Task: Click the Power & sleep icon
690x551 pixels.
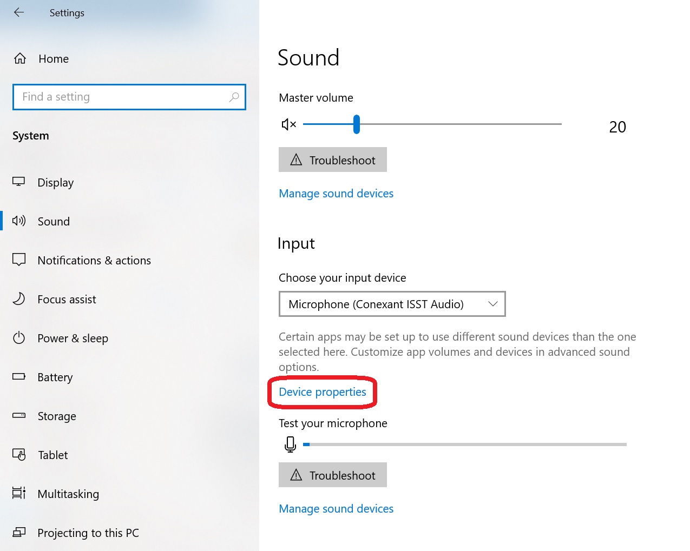Action: click(18, 338)
